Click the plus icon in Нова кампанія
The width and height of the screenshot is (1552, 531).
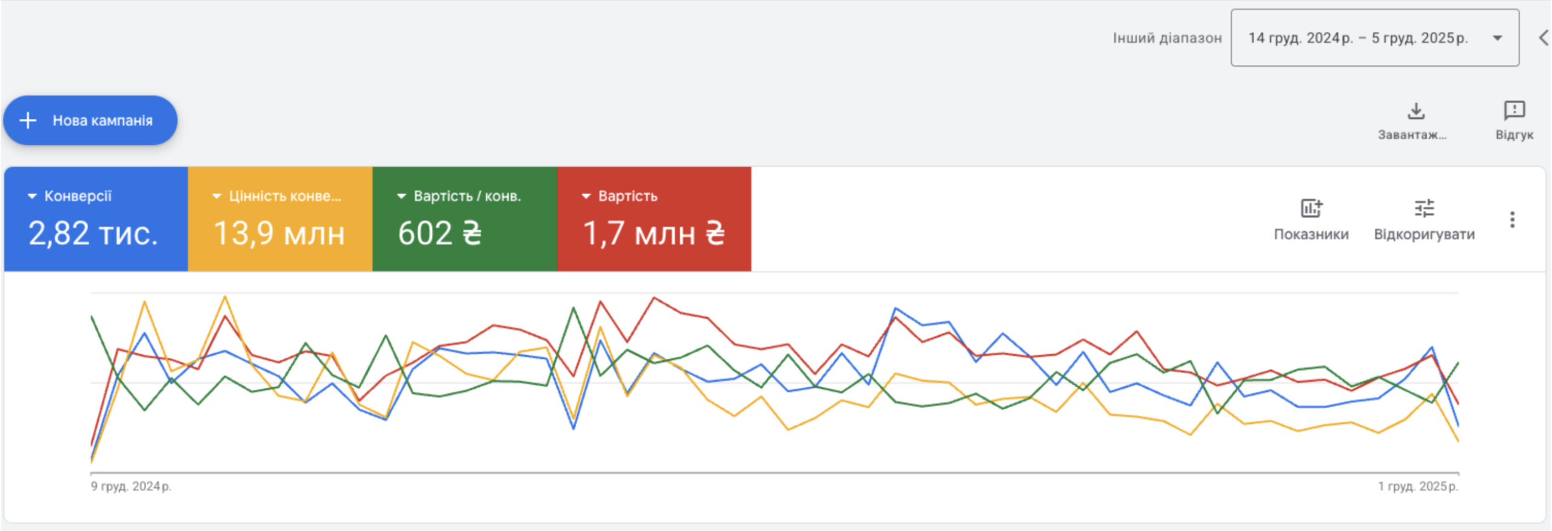(28, 121)
